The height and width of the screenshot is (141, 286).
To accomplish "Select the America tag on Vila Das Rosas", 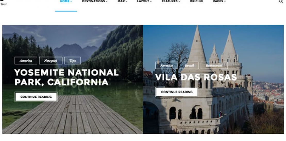I will coord(166,65).
